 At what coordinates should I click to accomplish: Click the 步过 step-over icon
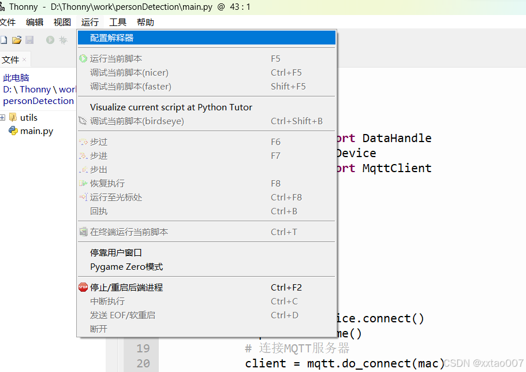84,142
